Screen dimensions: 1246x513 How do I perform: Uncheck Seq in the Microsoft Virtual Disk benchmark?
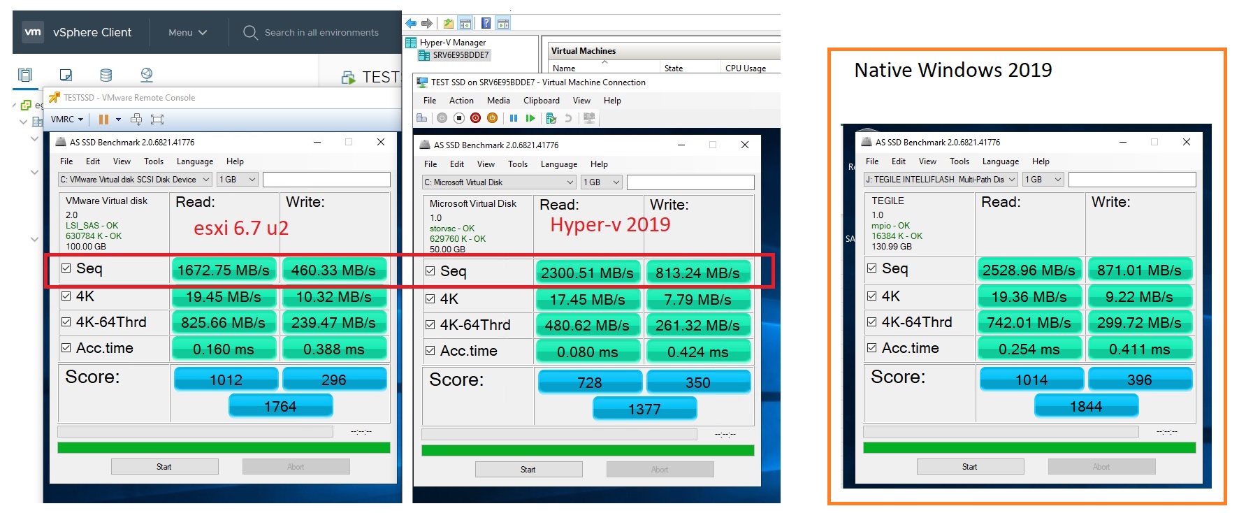[x=430, y=271]
